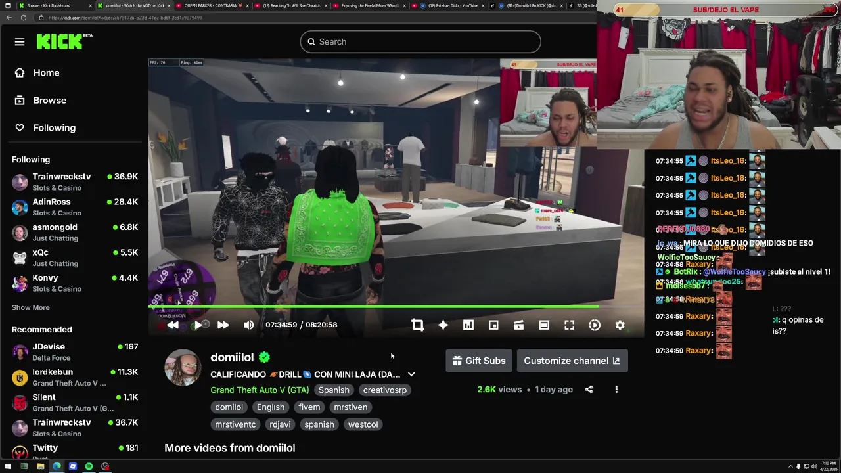Click the sparkle icon in player
This screenshot has height=473, width=841.
(443, 325)
